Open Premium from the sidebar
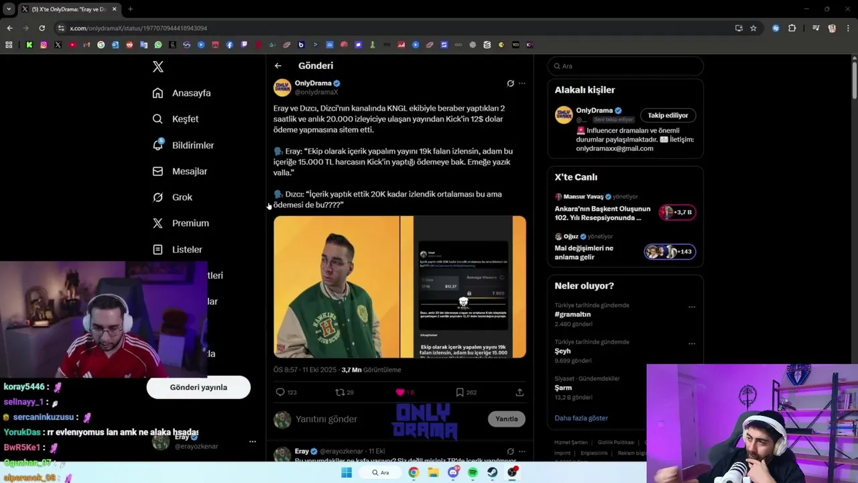The image size is (858, 483). point(180,223)
